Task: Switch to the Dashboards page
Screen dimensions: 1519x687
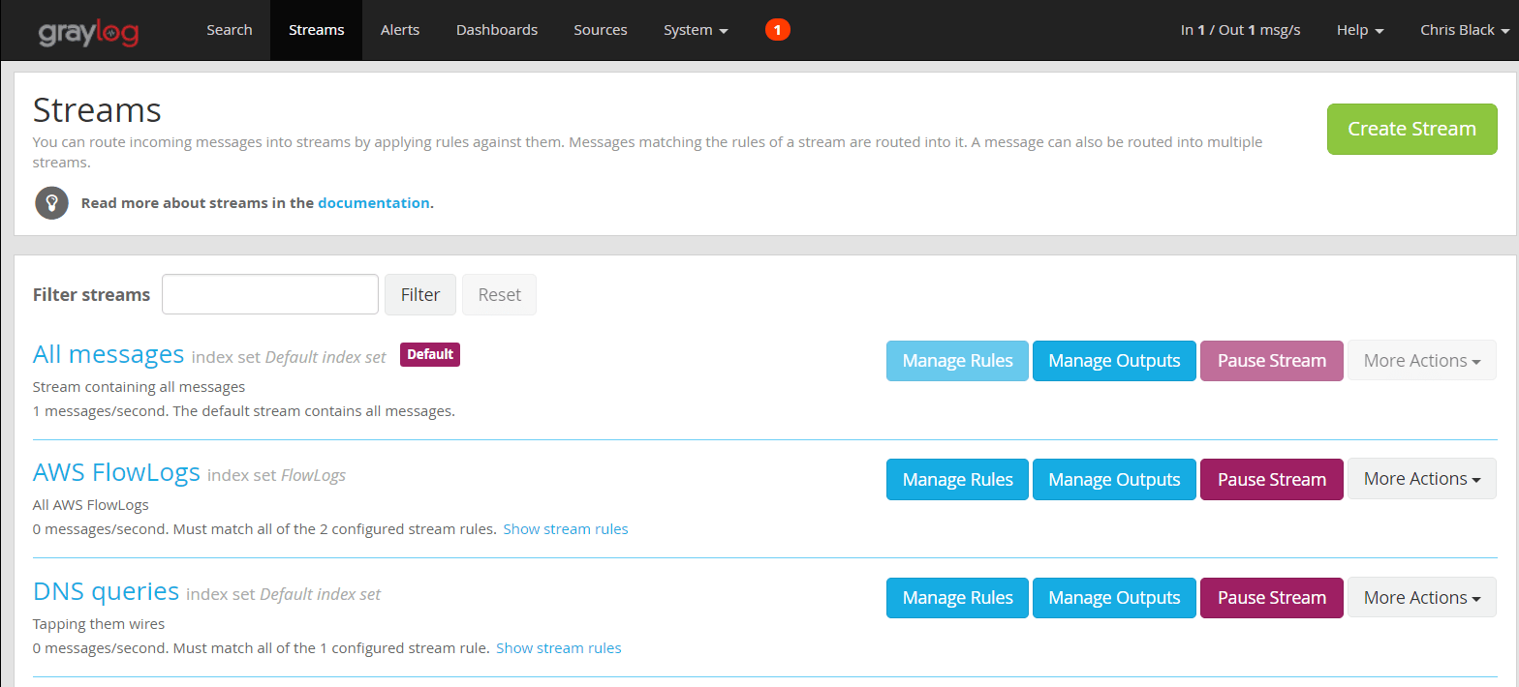Action: point(497,30)
